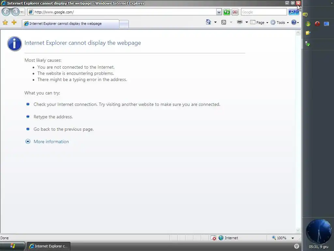Image resolution: width=334 pixels, height=251 pixels.
Task: Close the Internet Explorer window
Action: pos(298,3)
